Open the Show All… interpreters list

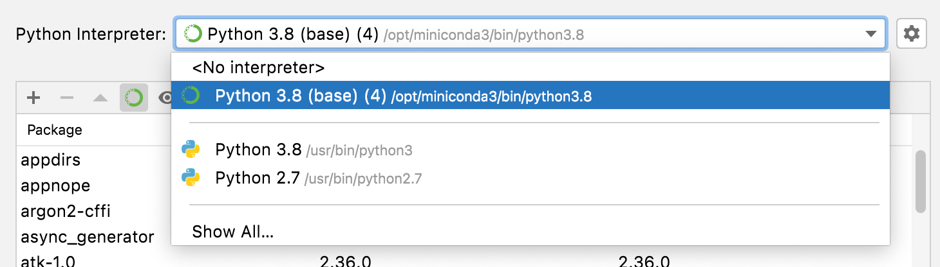(233, 232)
